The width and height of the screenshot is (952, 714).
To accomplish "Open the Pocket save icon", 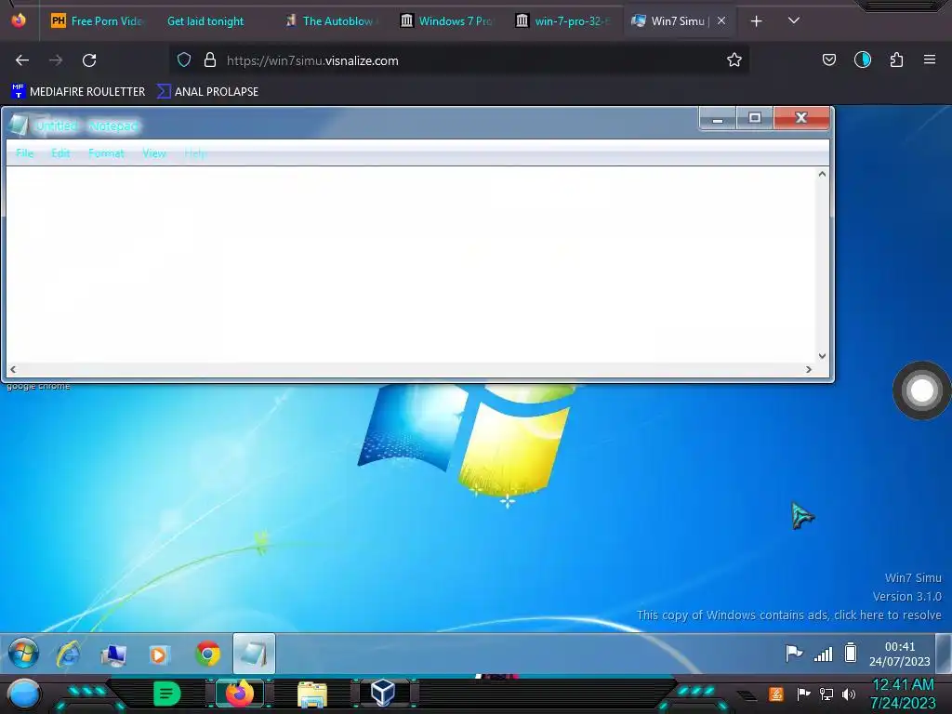I will pos(828,60).
